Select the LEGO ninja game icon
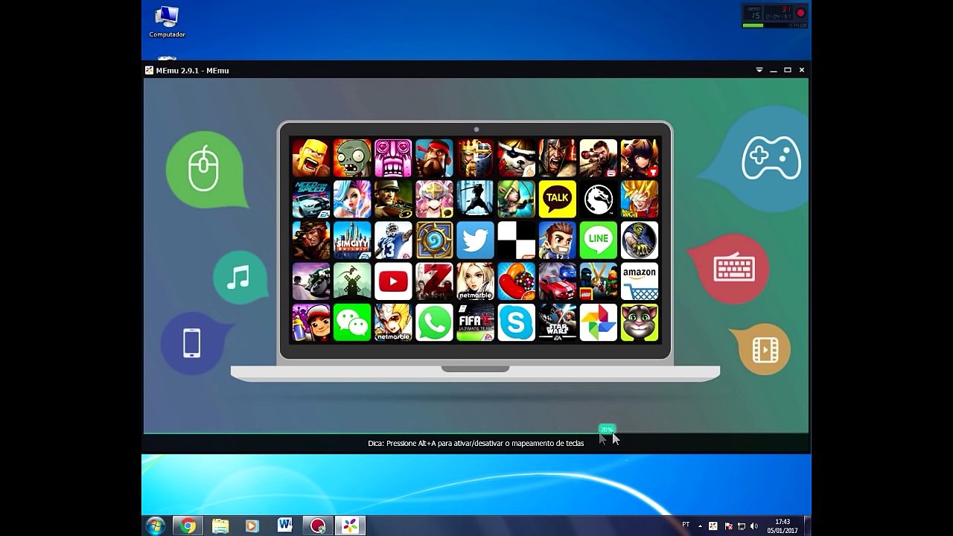 [x=599, y=281]
